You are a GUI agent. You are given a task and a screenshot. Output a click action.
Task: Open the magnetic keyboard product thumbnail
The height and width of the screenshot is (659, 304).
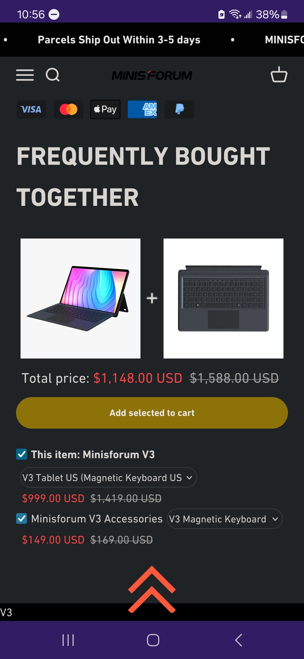(x=223, y=299)
